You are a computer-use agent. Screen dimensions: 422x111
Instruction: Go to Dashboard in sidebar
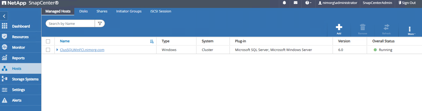[x=21, y=26]
